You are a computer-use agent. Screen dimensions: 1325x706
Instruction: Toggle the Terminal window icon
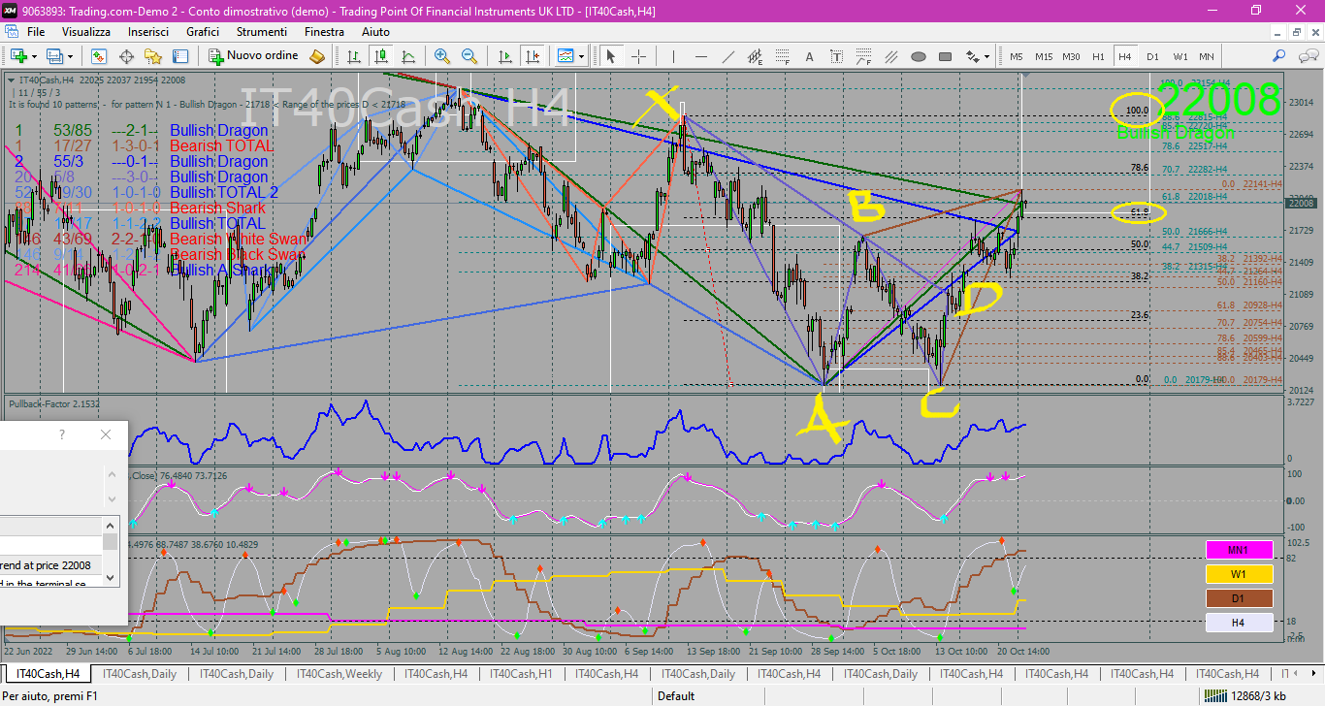click(x=180, y=56)
